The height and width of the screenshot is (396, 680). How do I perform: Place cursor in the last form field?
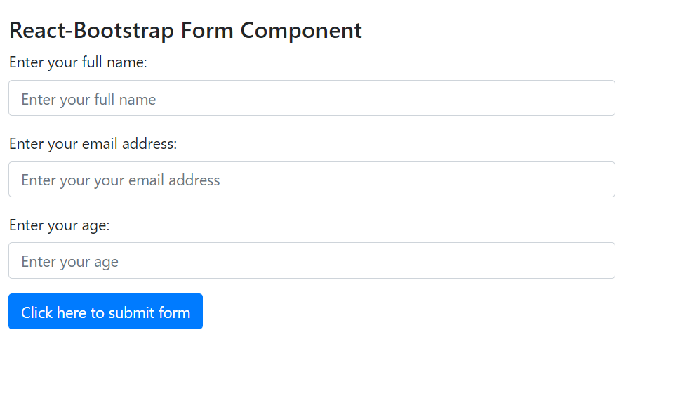[x=312, y=260]
